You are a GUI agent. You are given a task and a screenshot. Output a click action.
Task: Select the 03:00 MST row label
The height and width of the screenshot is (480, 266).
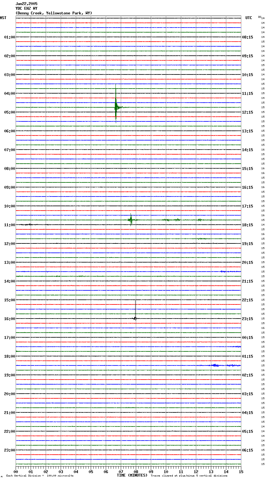pyautogui.click(x=10, y=75)
